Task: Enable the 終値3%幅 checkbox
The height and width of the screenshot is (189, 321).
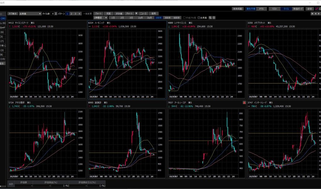Action: coord(184,18)
